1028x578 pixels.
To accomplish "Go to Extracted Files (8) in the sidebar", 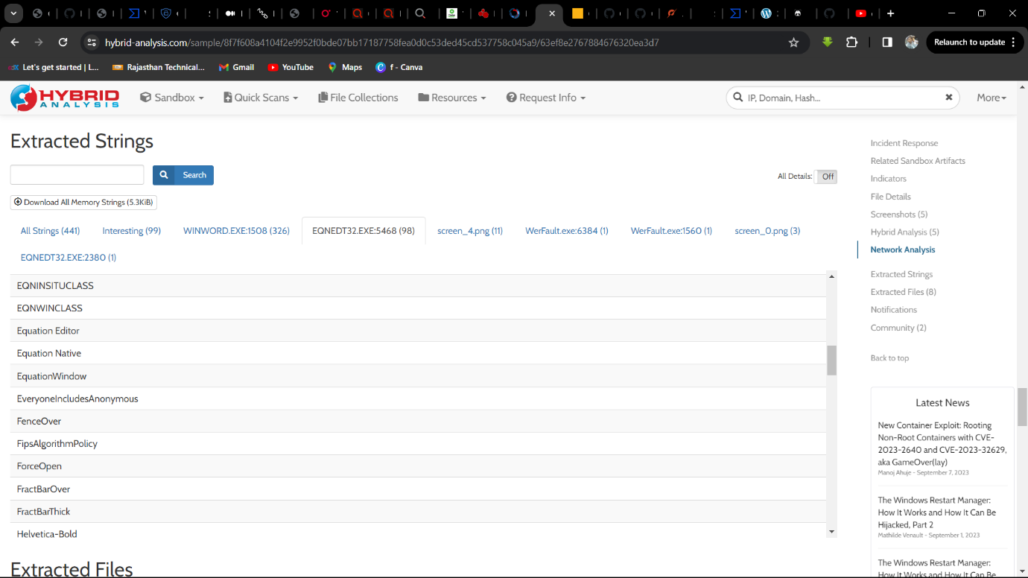I will (903, 292).
